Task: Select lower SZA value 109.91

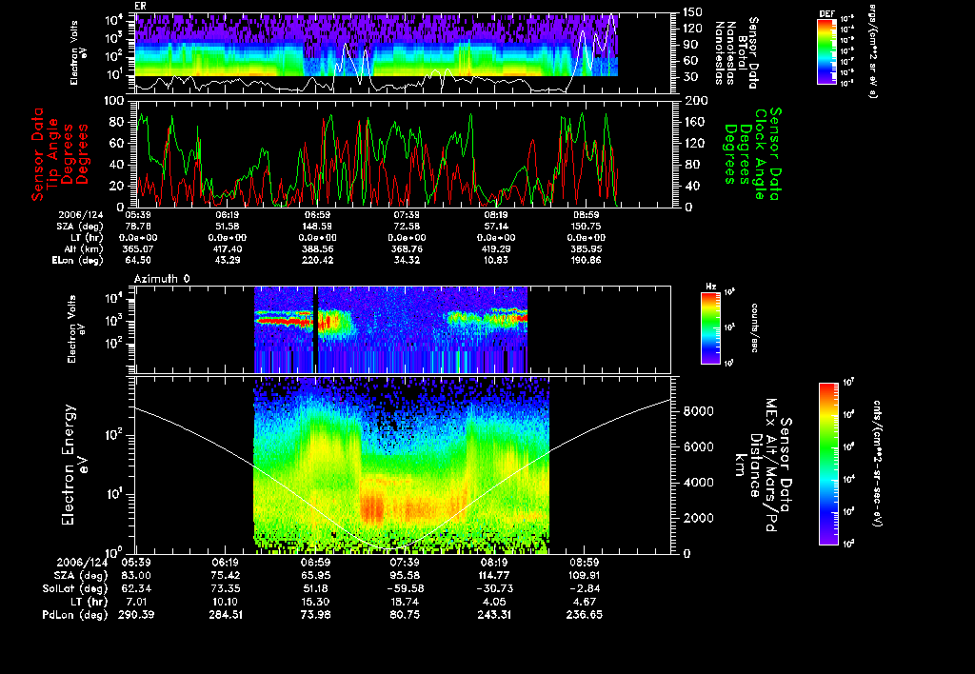Action: click(x=584, y=576)
